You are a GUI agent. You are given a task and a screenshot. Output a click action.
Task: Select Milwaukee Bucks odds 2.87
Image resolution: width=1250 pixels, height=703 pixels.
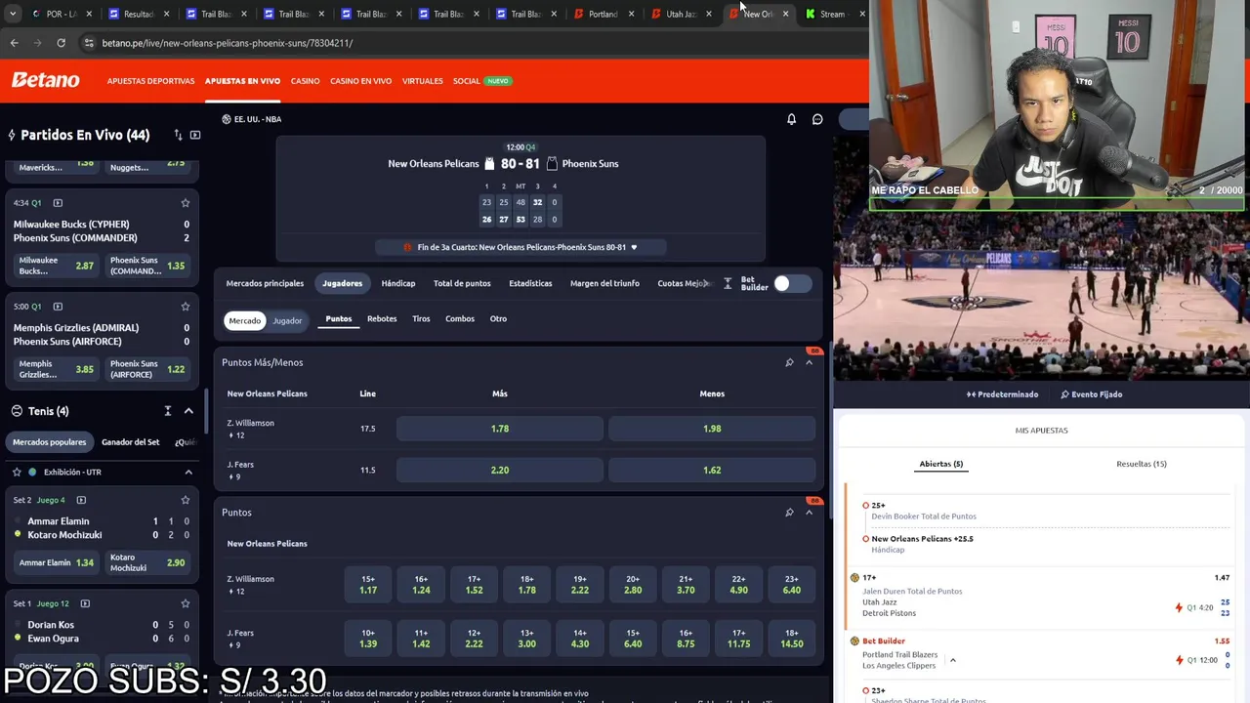click(57, 266)
